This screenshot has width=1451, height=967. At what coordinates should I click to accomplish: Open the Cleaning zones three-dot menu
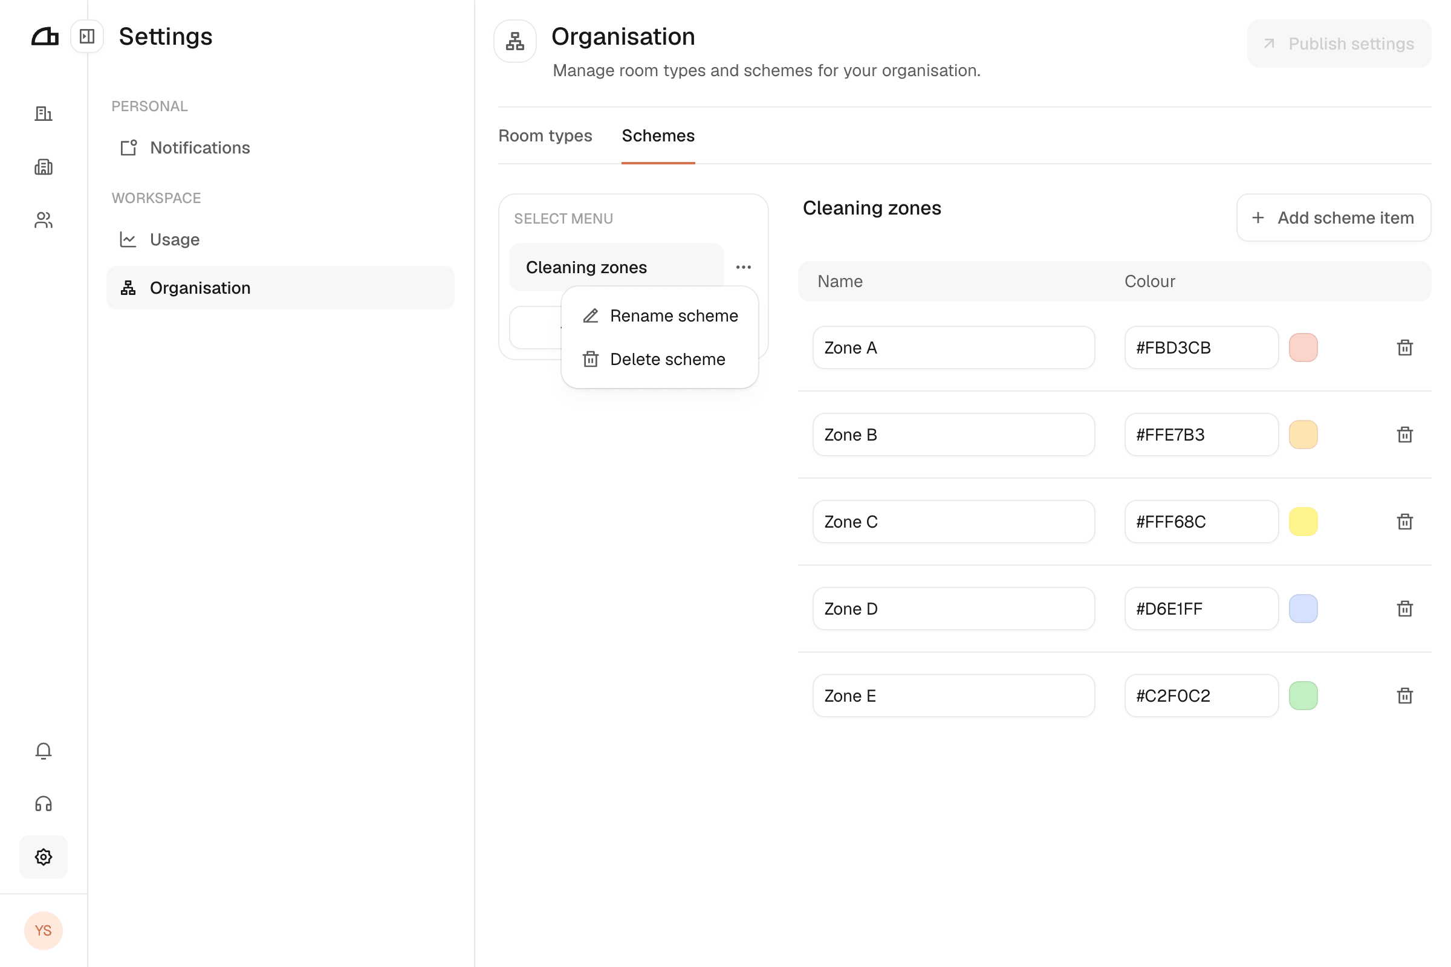tap(744, 267)
